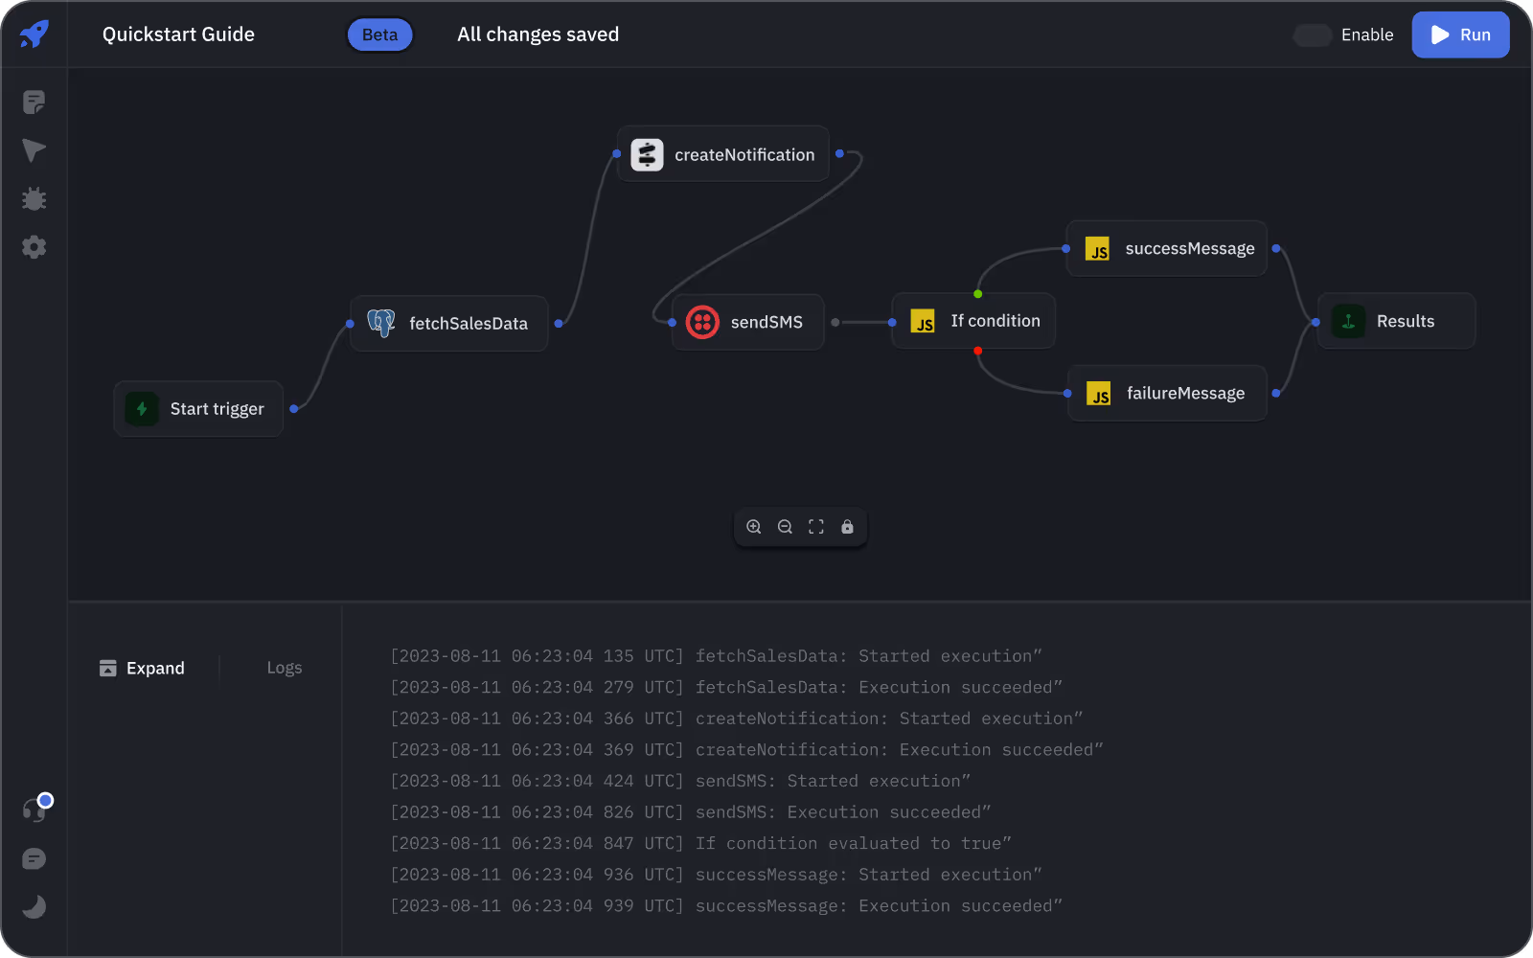Zoom out on the workflow canvas
The height and width of the screenshot is (958, 1533).
tap(785, 527)
